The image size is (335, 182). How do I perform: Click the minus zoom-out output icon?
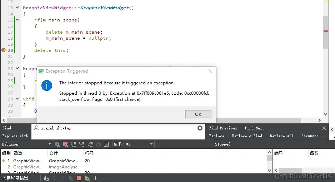(x=104, y=178)
